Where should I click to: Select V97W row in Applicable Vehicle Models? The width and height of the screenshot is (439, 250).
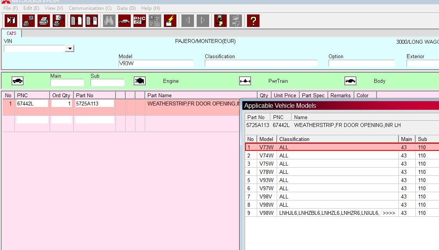[342, 188]
